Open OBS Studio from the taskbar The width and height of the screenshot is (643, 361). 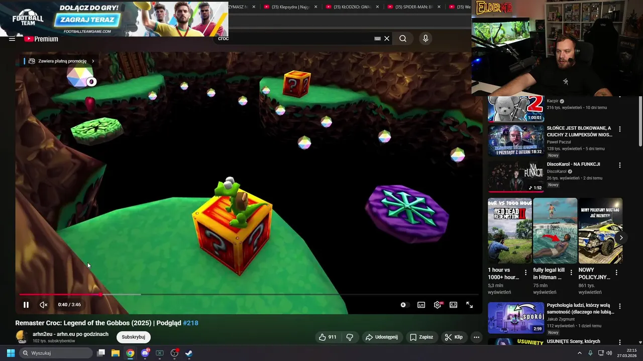[x=174, y=353]
